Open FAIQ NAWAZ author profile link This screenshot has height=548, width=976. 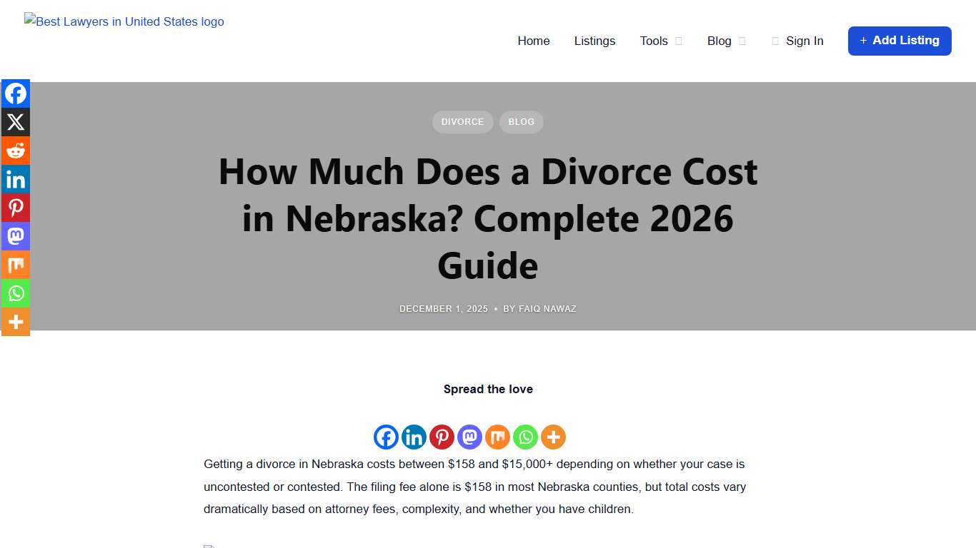[547, 308]
